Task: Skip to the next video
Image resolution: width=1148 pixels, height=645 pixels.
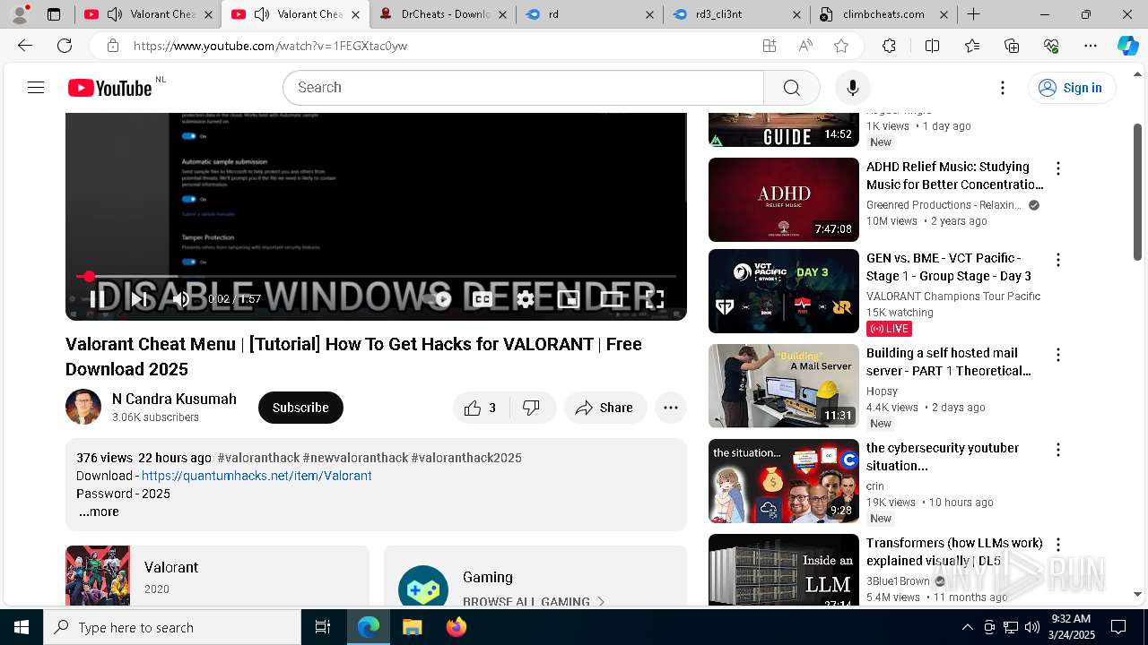Action: click(x=139, y=299)
